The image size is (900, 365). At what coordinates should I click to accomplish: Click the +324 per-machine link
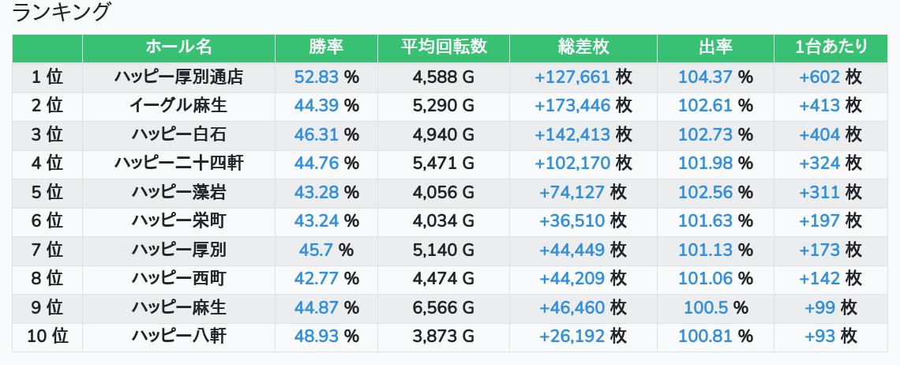(x=819, y=164)
